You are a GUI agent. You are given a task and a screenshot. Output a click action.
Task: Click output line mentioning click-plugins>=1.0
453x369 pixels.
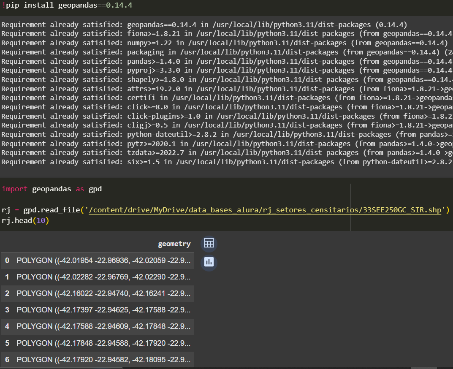click(226, 117)
